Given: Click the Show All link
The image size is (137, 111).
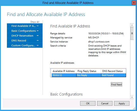Looking at the screenshot, I should pyautogui.click(x=35, y=22).
